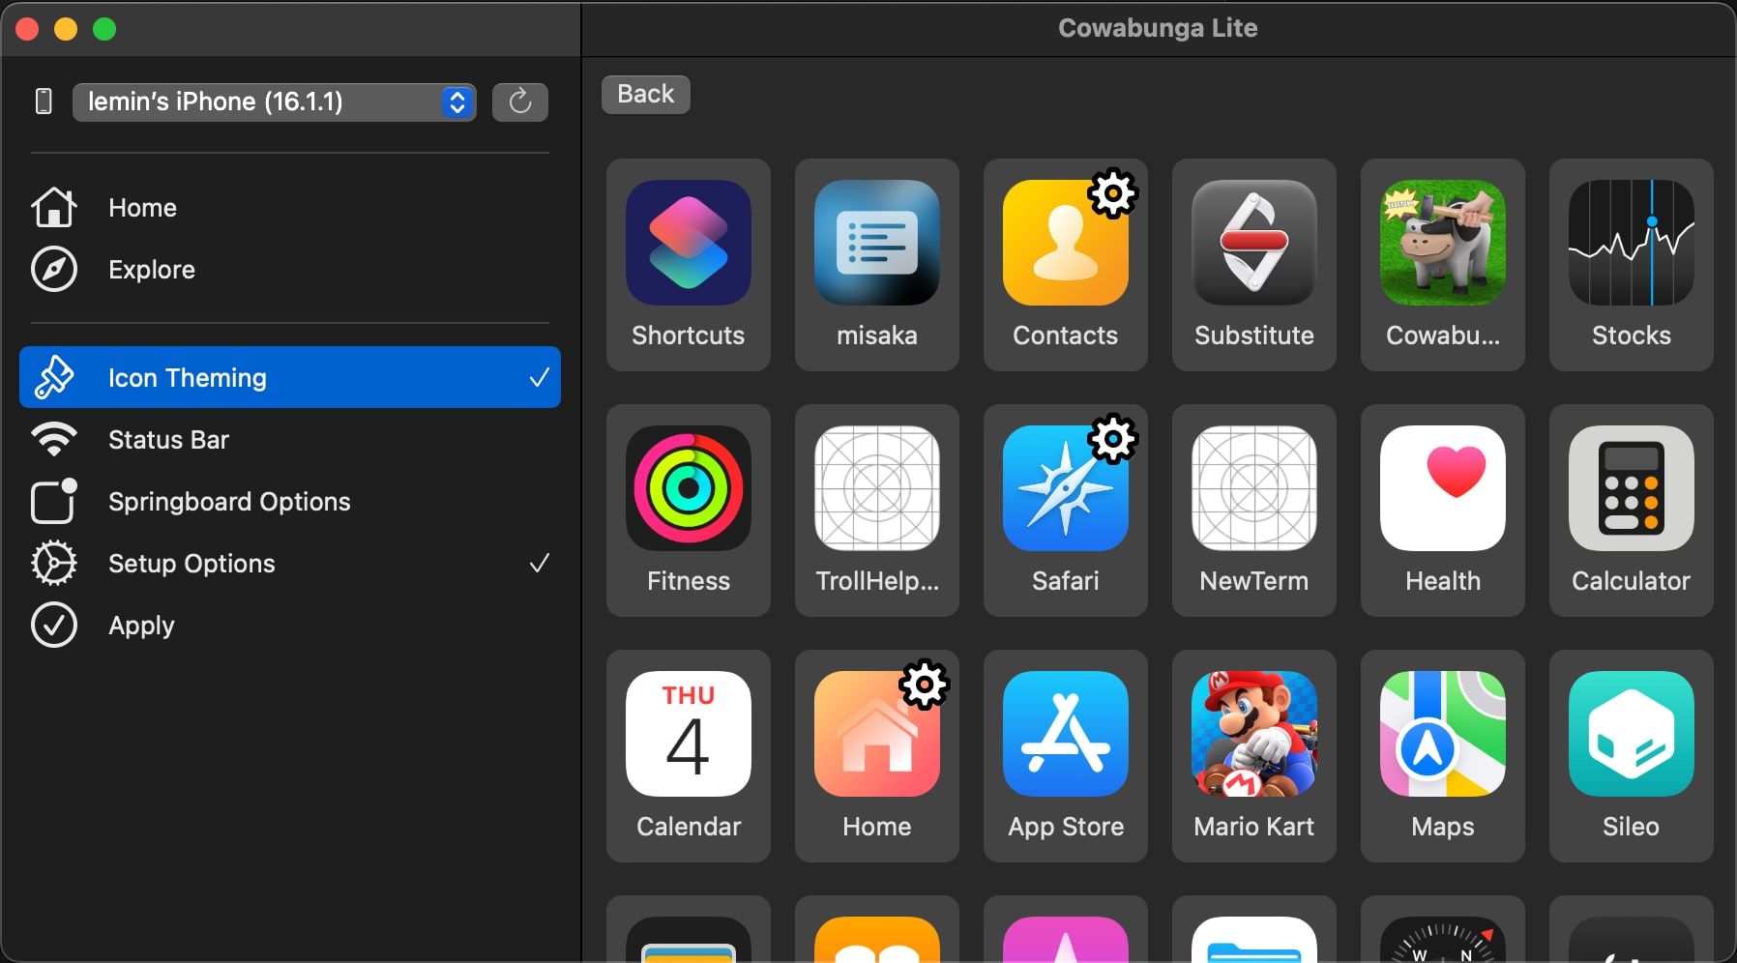Screen dimensions: 1737x963
Task: Click the Cowabunga Lite window title
Action: pyautogui.click(x=1158, y=28)
